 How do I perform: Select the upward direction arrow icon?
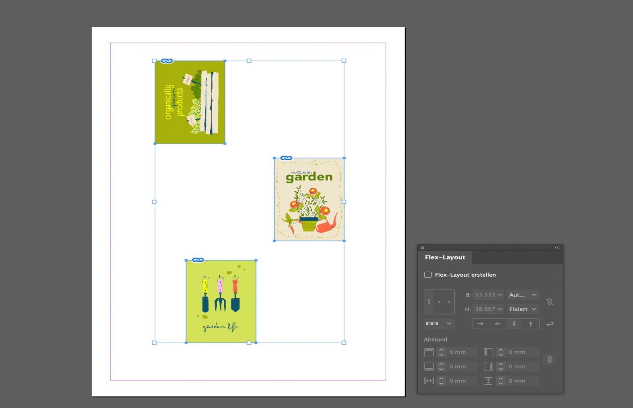(x=530, y=324)
